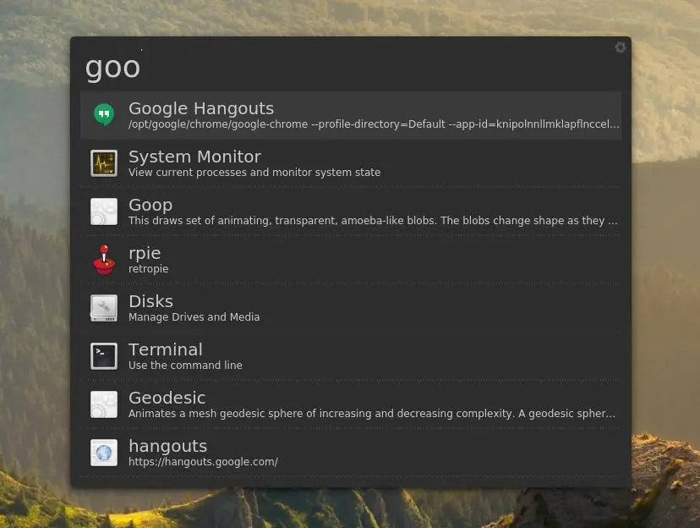Select the Disks result title
Screen dimensions: 700x528
point(150,301)
